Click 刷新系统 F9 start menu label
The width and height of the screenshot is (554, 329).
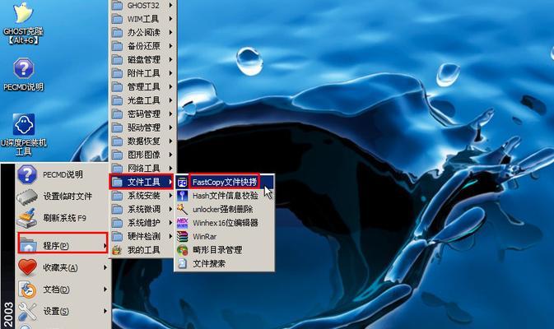[65, 218]
